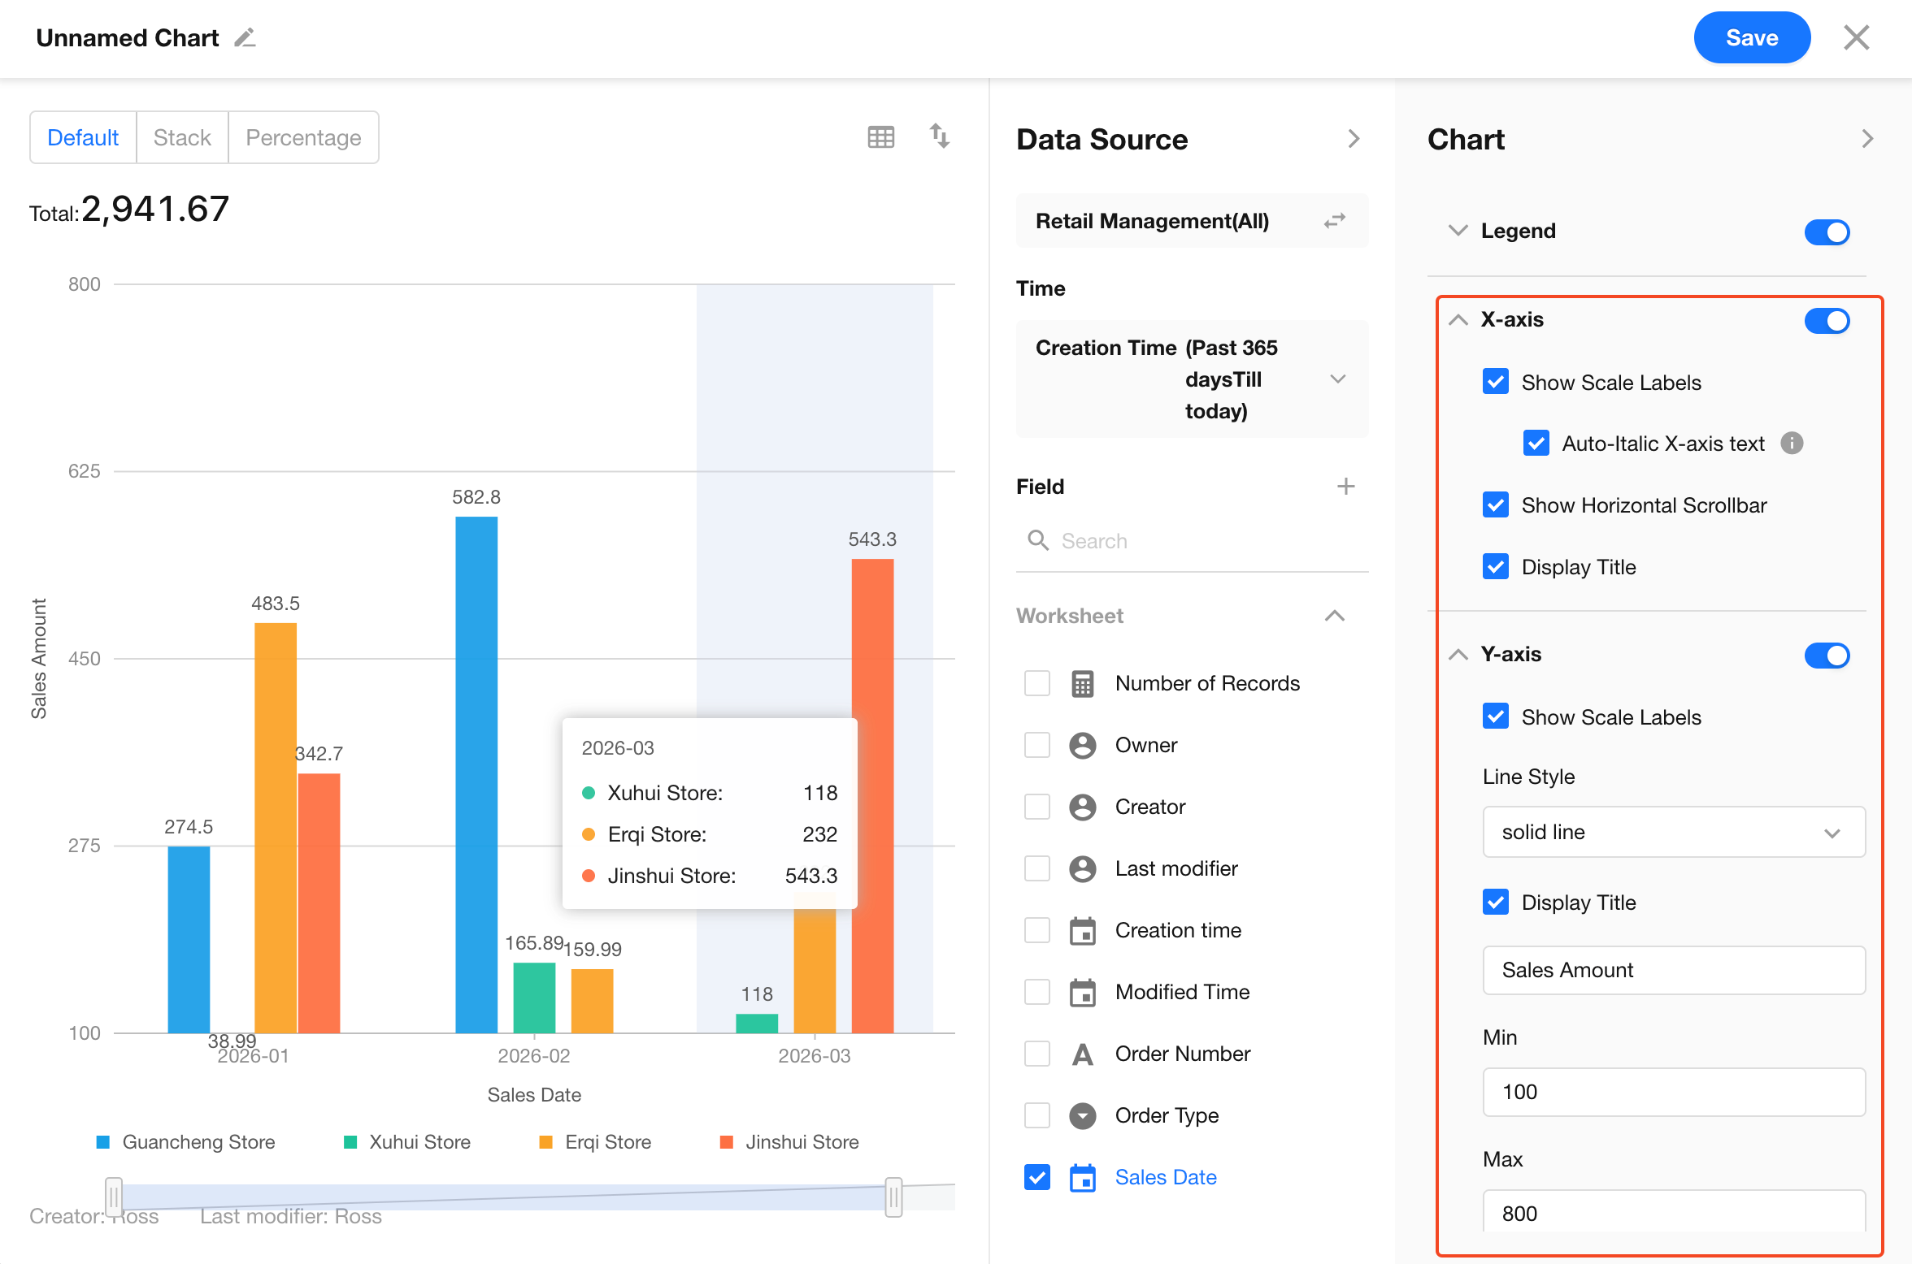Click the swap data source icon
Screen dimensions: 1912x1264
pos(1334,221)
